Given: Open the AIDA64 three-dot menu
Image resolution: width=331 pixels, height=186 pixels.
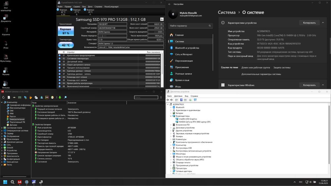Looking at the screenshot, I should click(x=161, y=97).
